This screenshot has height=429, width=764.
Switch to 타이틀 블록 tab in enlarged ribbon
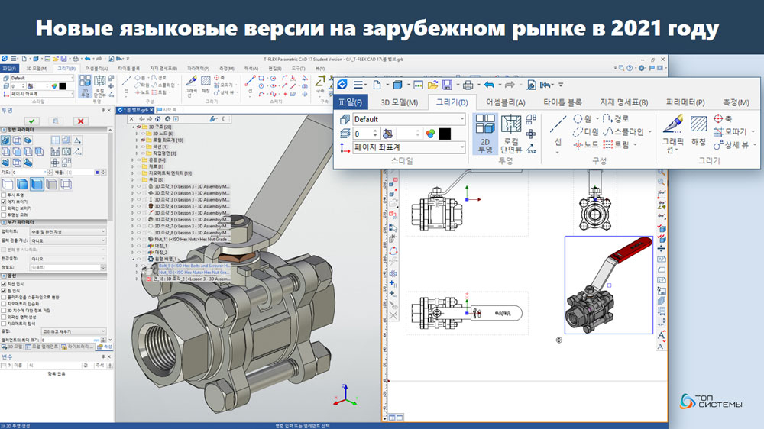coord(563,102)
